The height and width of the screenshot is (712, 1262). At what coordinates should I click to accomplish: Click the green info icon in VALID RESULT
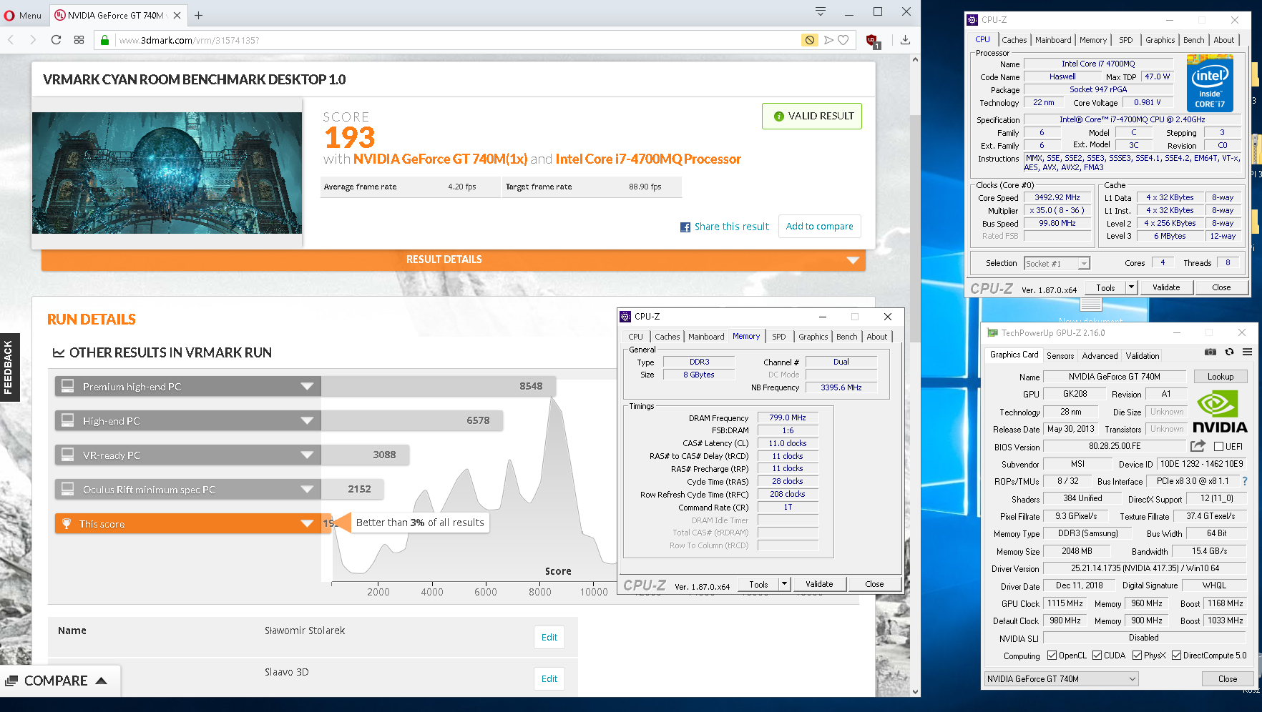point(778,117)
